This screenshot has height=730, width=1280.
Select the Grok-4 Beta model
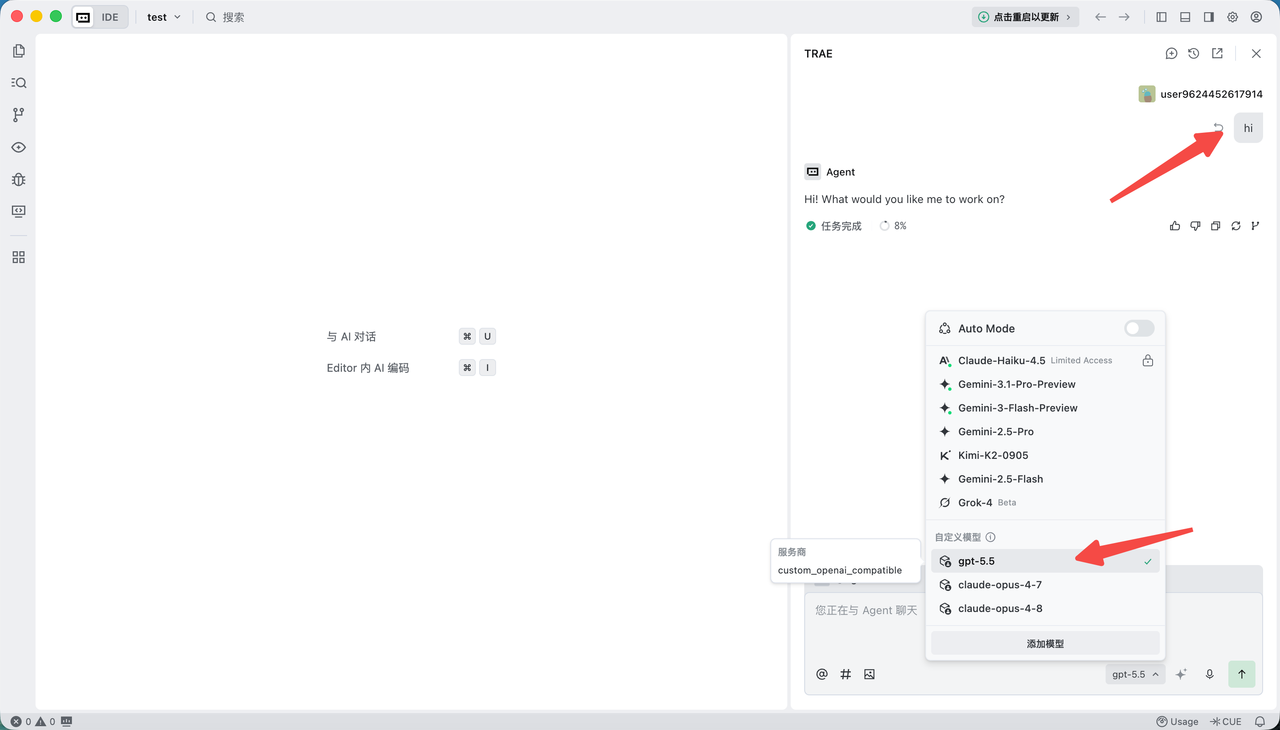coord(1046,502)
